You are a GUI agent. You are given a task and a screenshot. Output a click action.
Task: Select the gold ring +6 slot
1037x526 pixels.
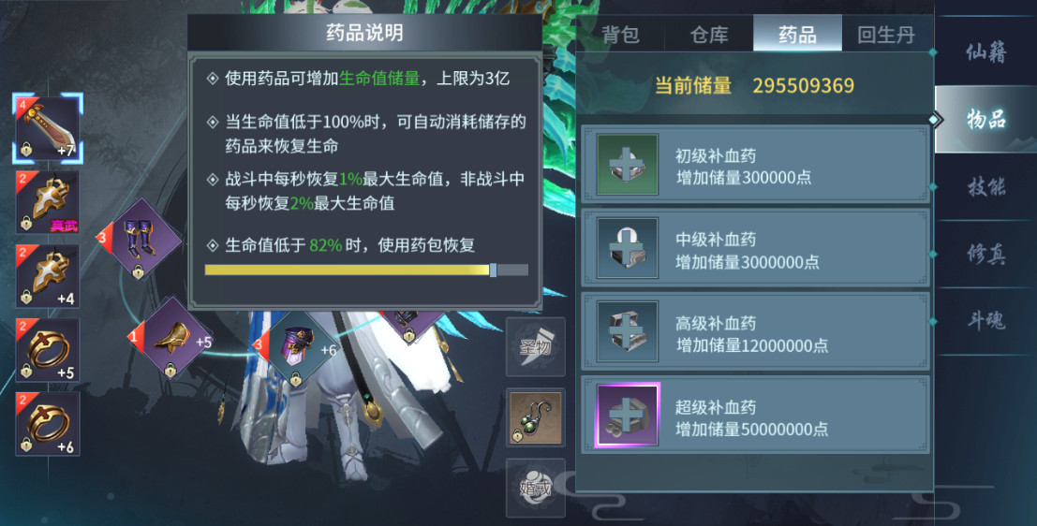coord(48,424)
